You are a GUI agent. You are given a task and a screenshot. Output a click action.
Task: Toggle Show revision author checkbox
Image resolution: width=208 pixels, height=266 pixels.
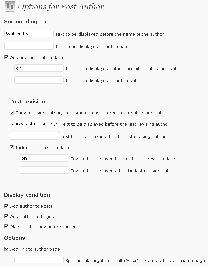tap(12, 113)
